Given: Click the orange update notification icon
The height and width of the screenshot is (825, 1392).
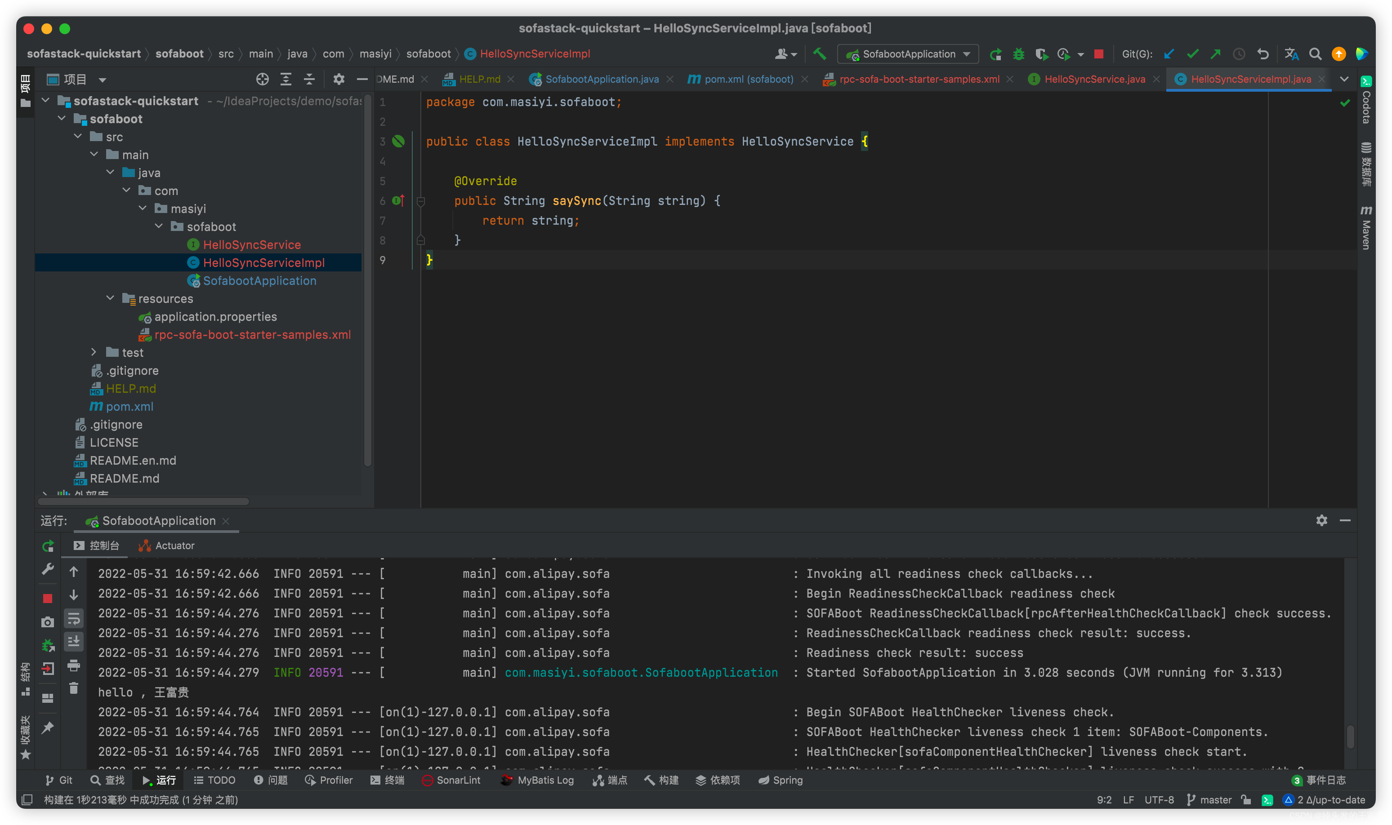Looking at the screenshot, I should pos(1338,54).
